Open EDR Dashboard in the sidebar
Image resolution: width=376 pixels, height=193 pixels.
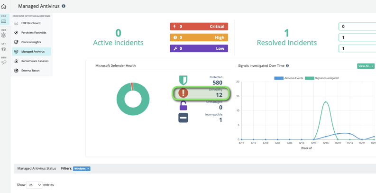coord(30,23)
